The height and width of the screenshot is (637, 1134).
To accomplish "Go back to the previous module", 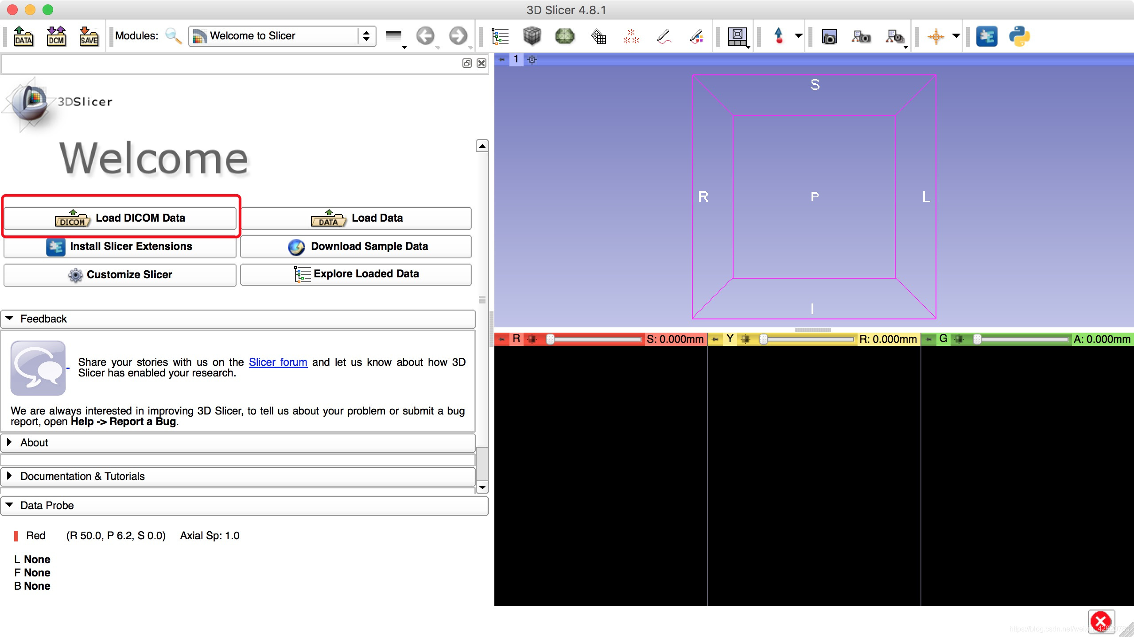I will [426, 36].
